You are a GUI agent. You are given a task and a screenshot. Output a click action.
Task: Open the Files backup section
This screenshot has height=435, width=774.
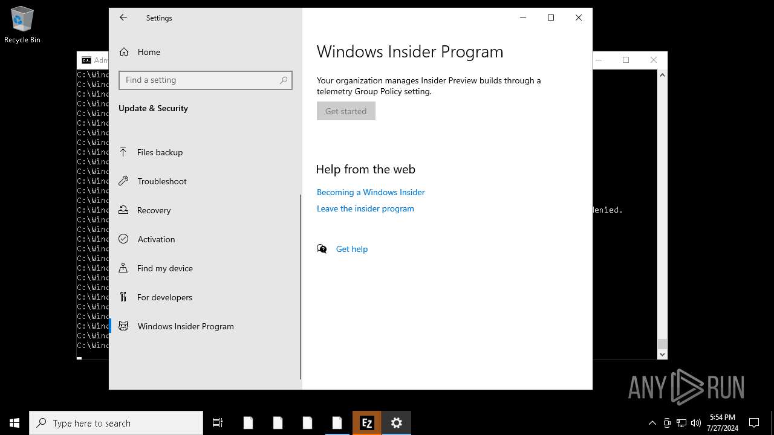(205, 152)
